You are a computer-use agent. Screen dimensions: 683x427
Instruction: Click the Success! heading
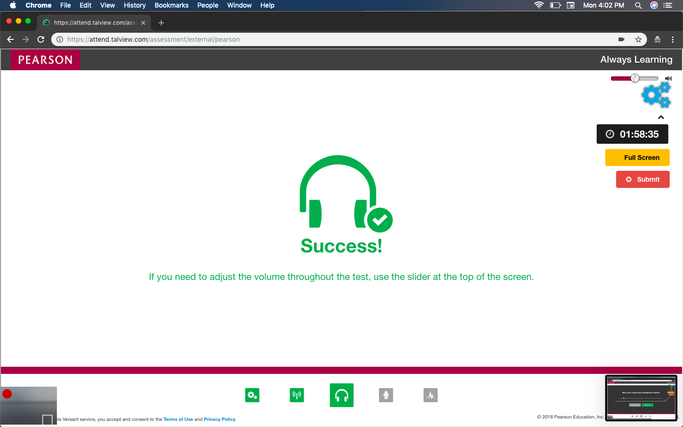(341, 246)
